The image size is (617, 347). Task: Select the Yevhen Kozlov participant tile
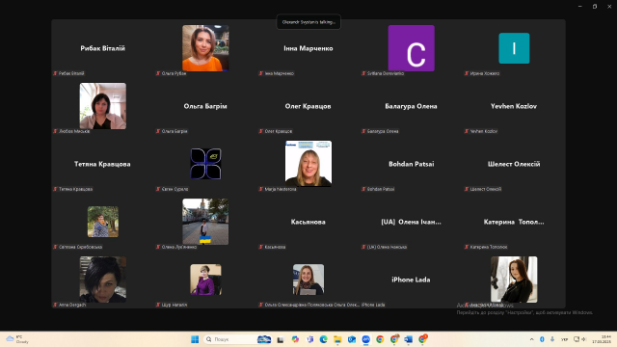point(514,106)
